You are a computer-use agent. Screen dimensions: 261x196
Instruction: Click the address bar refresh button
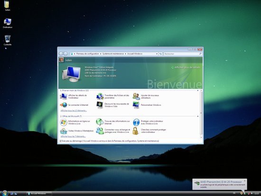(x=160, y=54)
